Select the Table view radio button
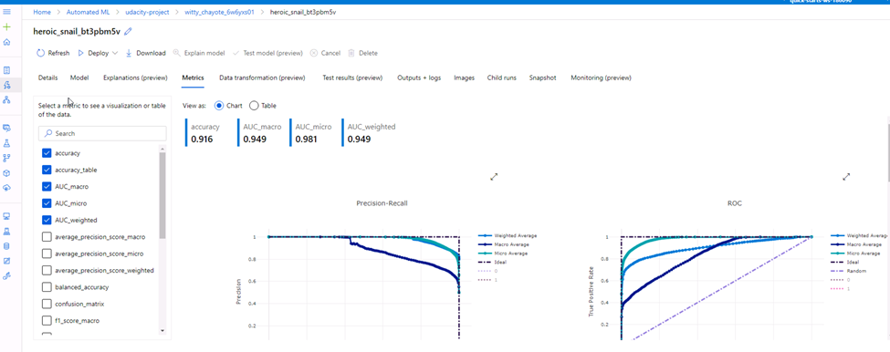This screenshot has width=890, height=352. point(254,106)
